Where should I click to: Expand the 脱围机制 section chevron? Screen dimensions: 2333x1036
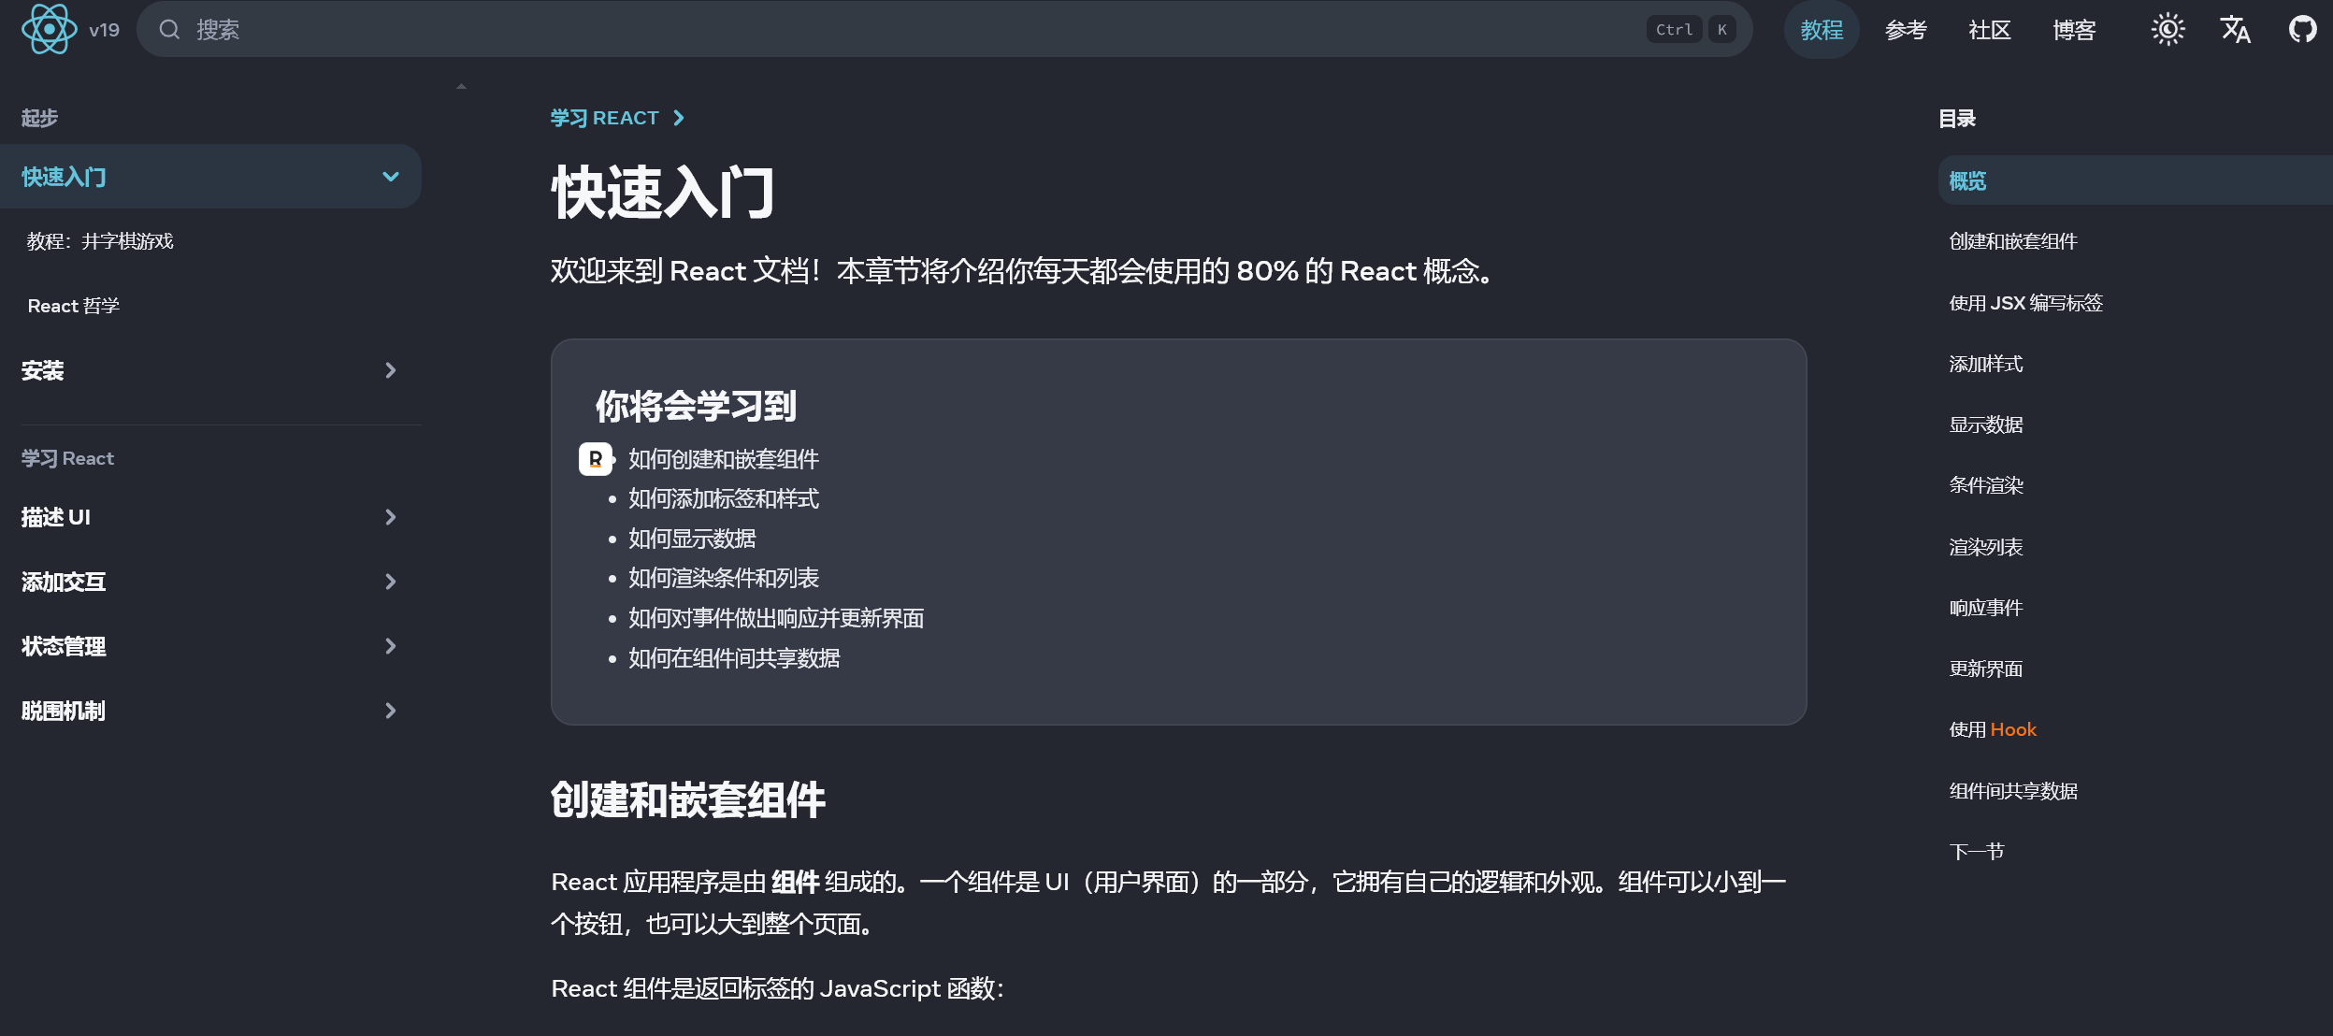tap(391, 711)
